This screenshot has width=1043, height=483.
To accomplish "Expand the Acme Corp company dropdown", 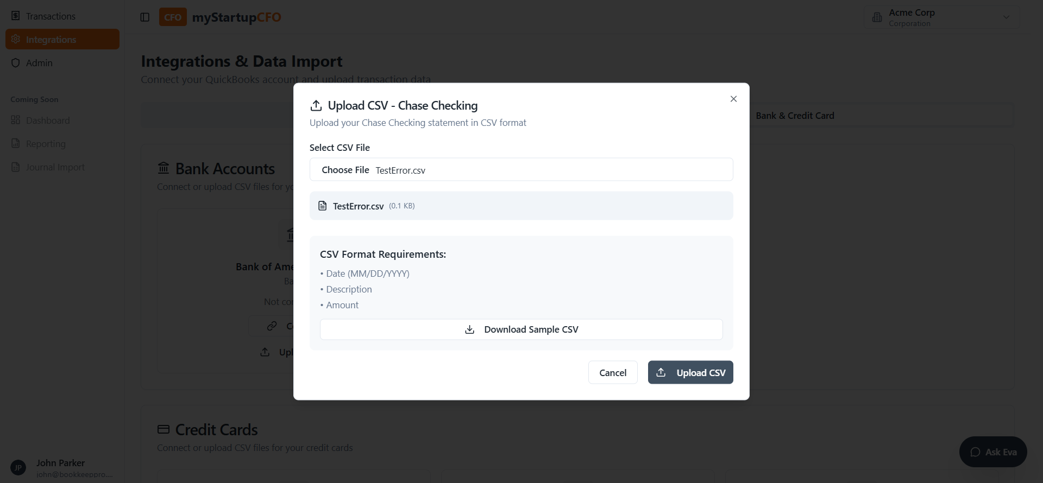I will (1006, 17).
